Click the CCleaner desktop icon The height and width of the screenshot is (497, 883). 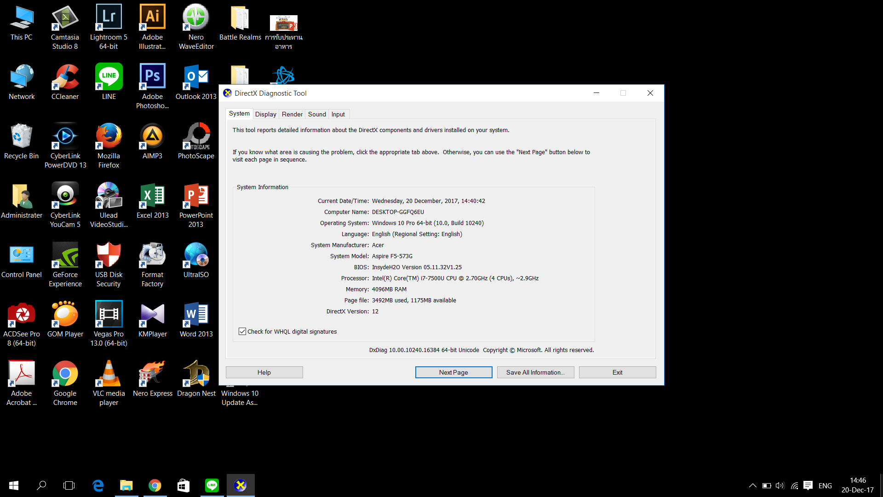[x=65, y=77]
